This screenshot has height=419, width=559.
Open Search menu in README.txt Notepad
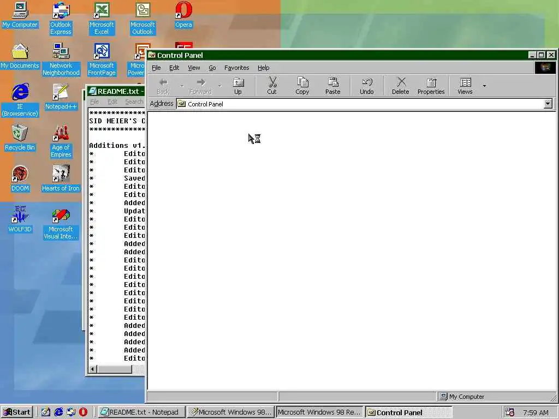pos(134,102)
